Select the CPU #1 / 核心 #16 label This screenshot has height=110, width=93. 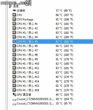click(28, 90)
